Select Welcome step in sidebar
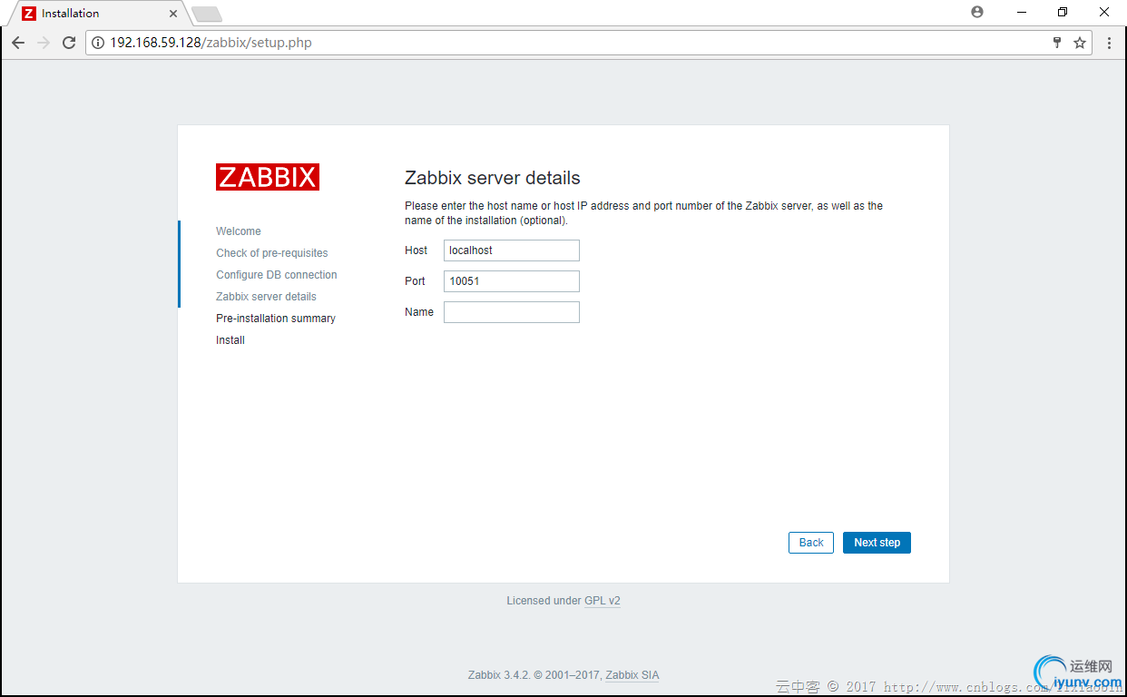 [239, 231]
